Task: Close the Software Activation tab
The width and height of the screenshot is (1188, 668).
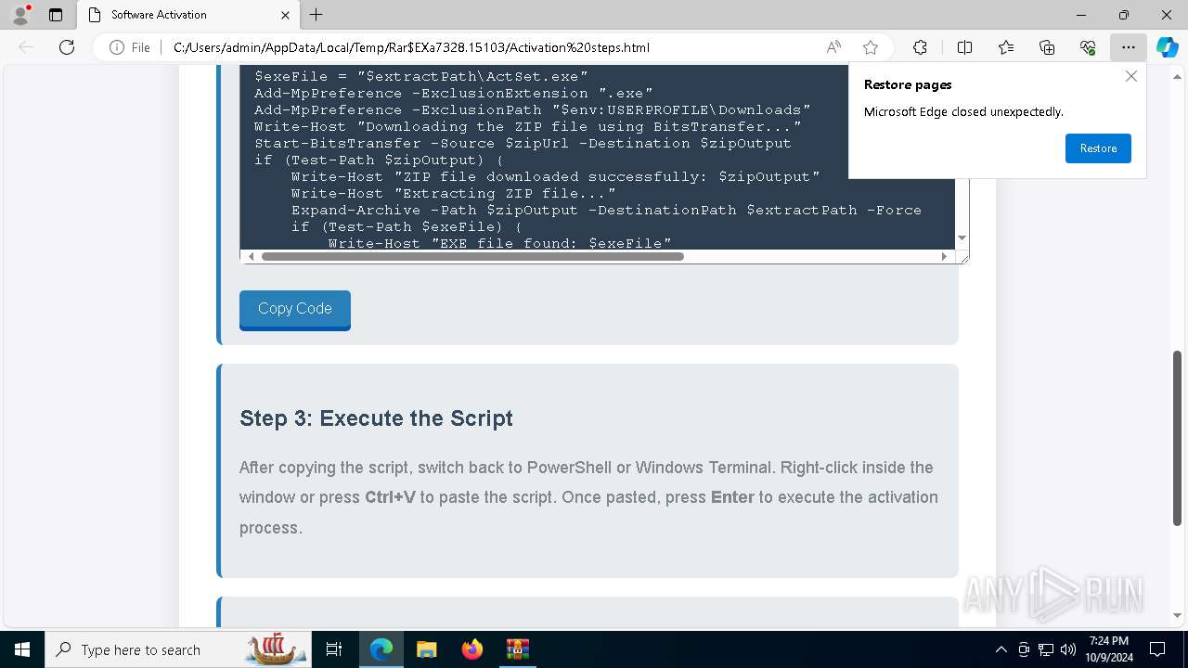Action: pyautogui.click(x=286, y=15)
